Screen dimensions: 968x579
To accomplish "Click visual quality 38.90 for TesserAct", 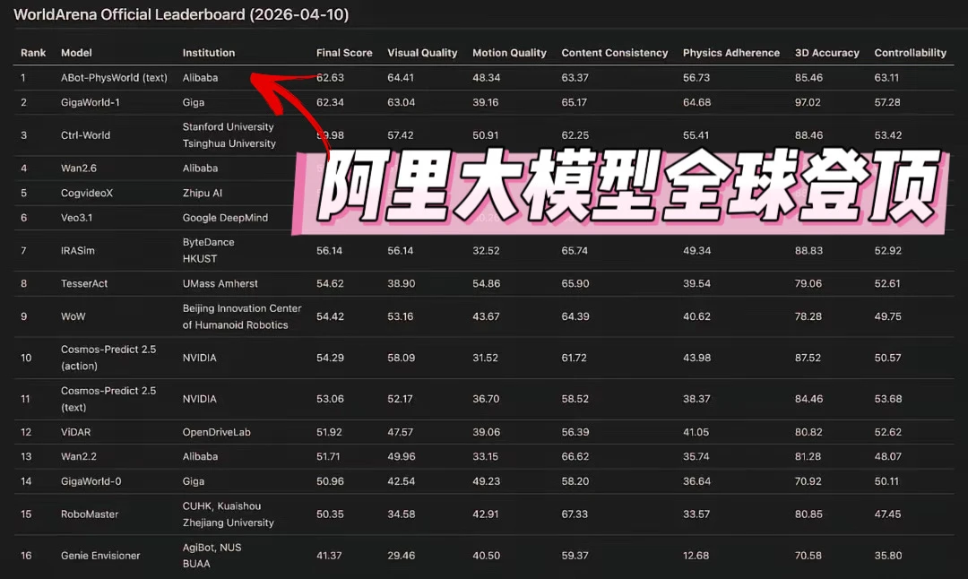I will [402, 284].
